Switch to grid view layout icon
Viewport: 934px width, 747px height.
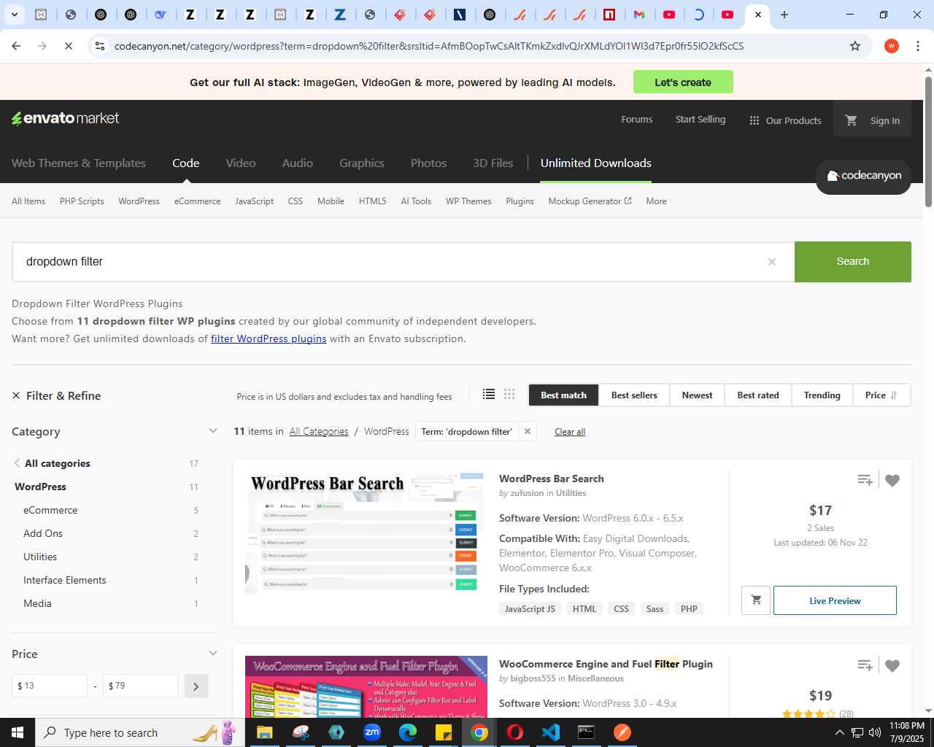pos(509,395)
